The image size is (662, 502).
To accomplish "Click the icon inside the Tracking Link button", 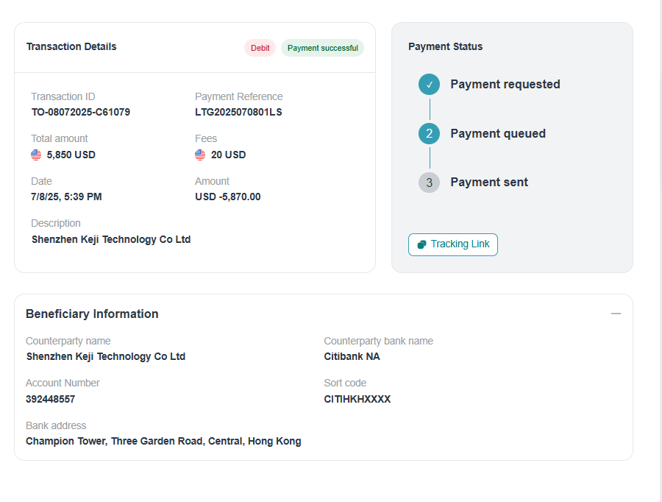I will pyautogui.click(x=421, y=244).
